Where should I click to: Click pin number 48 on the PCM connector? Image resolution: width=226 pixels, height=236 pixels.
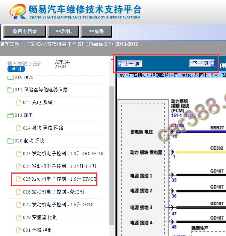(x=174, y=227)
